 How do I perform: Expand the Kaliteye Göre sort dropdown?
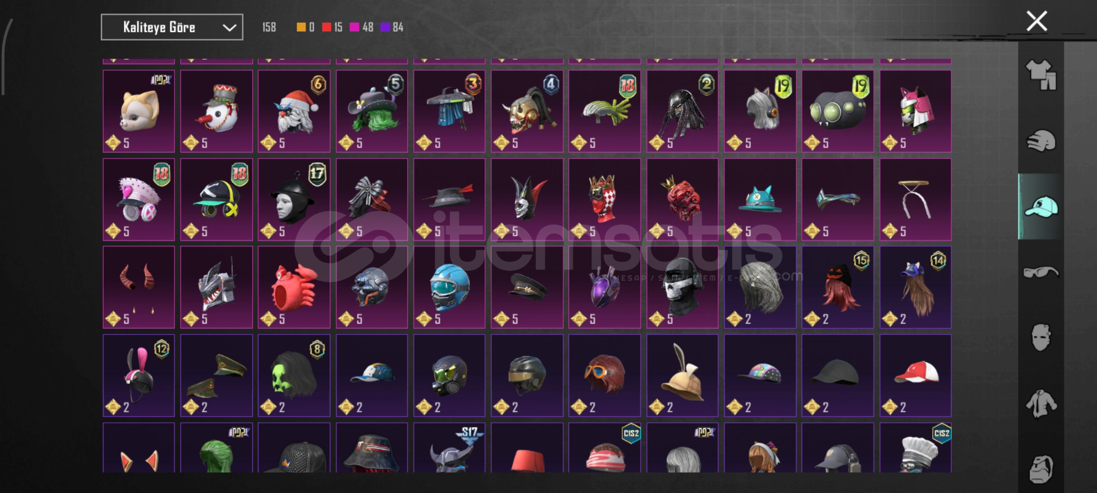(x=172, y=27)
